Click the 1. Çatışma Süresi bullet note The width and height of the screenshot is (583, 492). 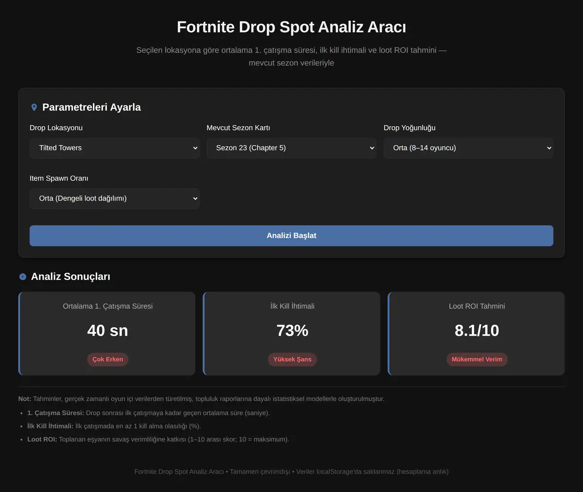click(x=148, y=413)
